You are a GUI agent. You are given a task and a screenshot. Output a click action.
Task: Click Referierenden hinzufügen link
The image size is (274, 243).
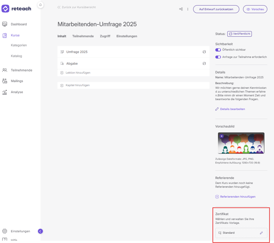click(x=235, y=196)
